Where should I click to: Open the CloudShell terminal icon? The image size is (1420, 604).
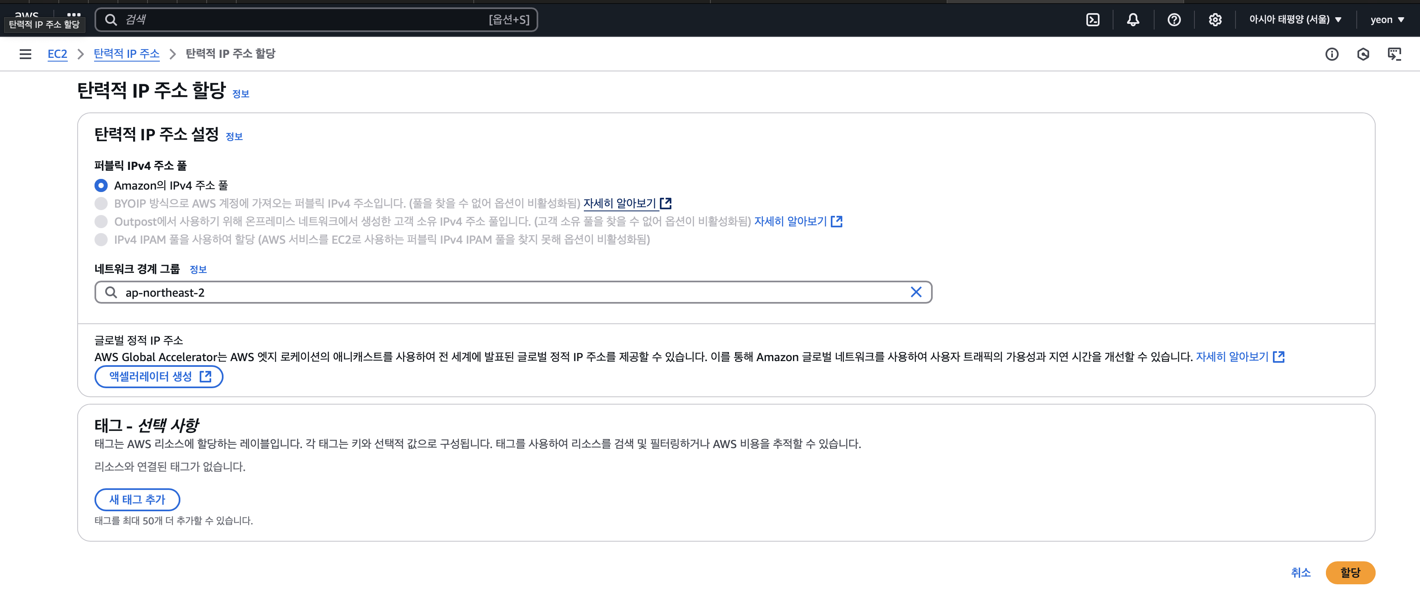[x=1092, y=20]
